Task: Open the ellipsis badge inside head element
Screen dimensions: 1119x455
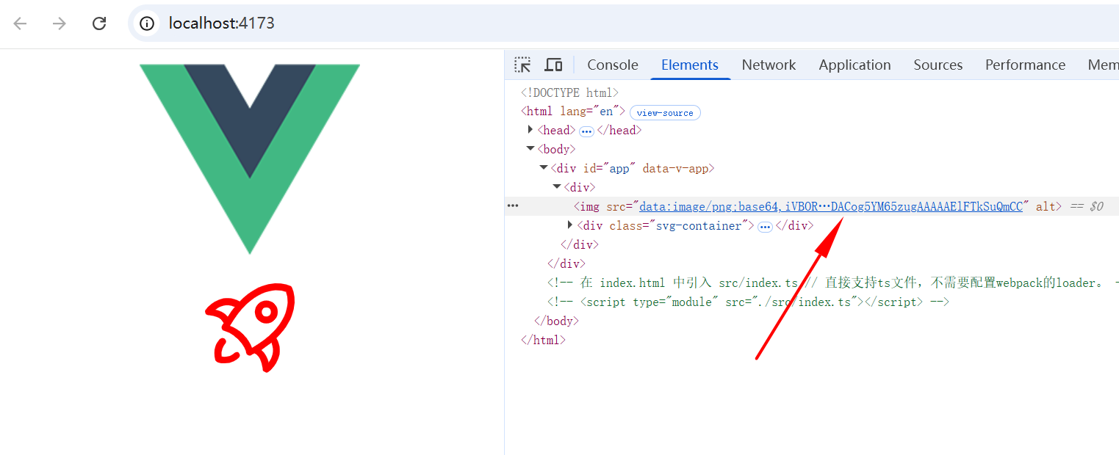Action: pyautogui.click(x=586, y=131)
